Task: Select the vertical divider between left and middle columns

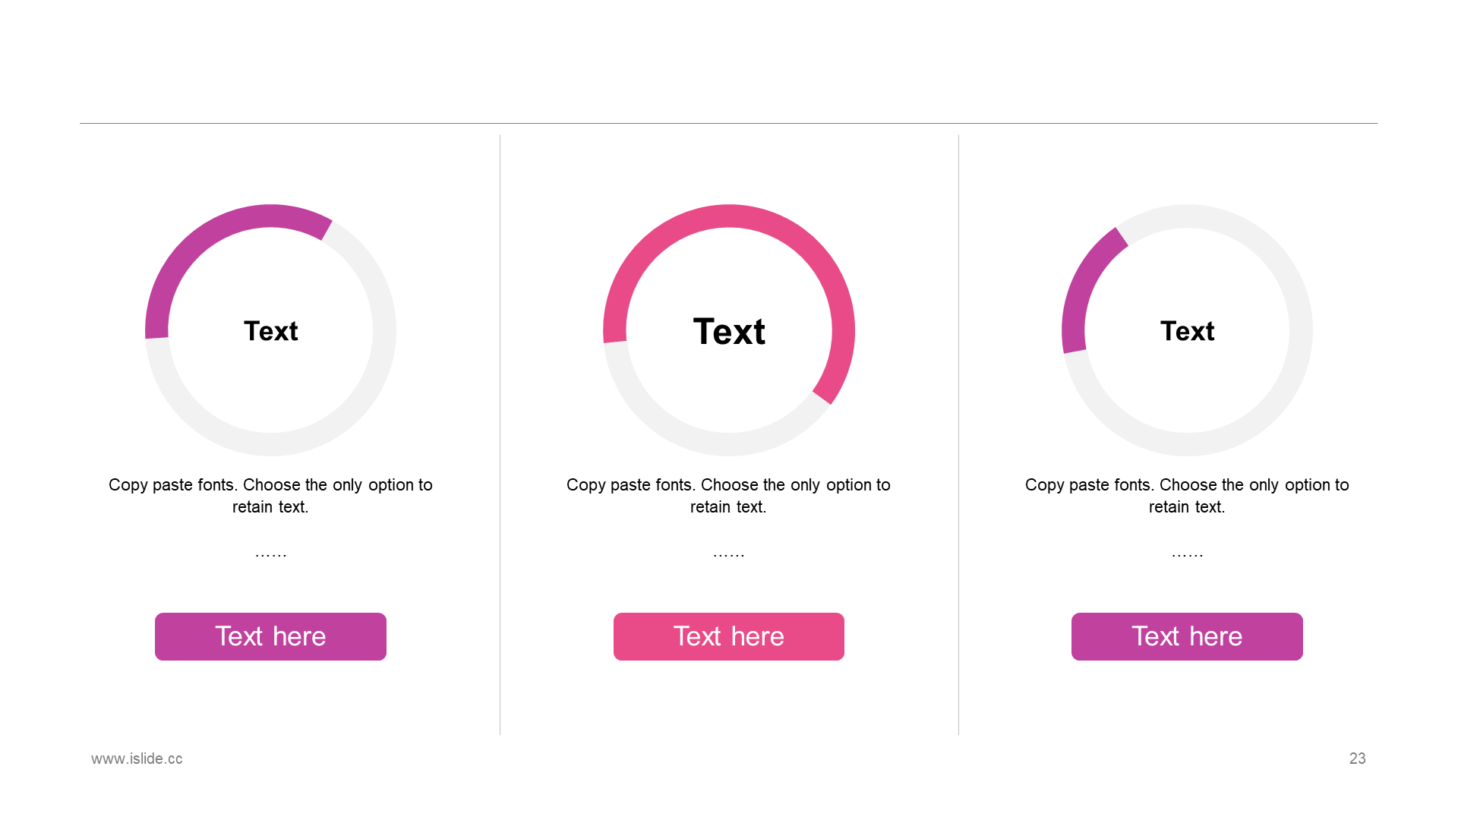Action: pyautogui.click(x=500, y=434)
